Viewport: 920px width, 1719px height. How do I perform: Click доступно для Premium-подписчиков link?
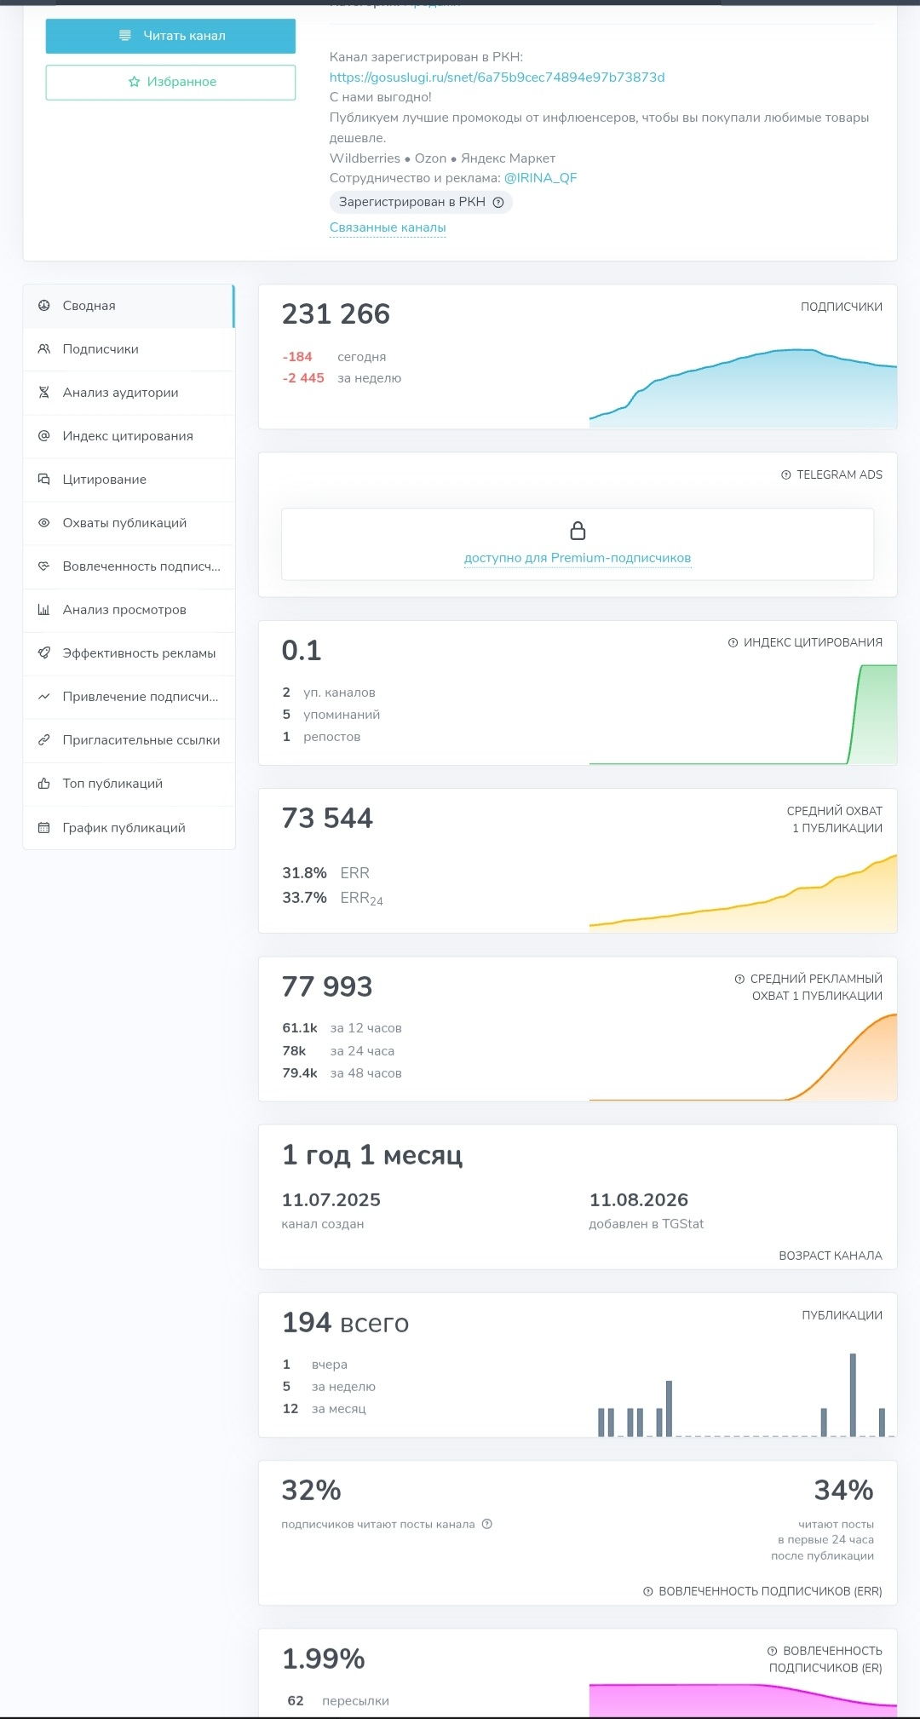pyautogui.click(x=578, y=558)
